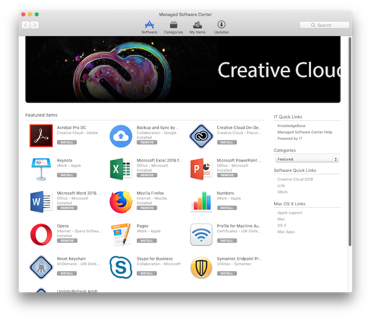This screenshot has height=319, width=371.
Task: Open the Skype for Business icon
Action: coord(121,267)
